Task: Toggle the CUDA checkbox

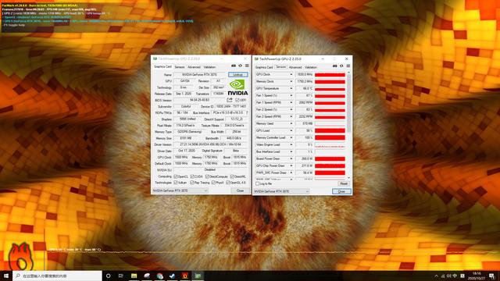Action: (192, 176)
